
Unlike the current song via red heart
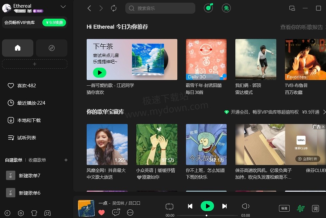click(102, 212)
